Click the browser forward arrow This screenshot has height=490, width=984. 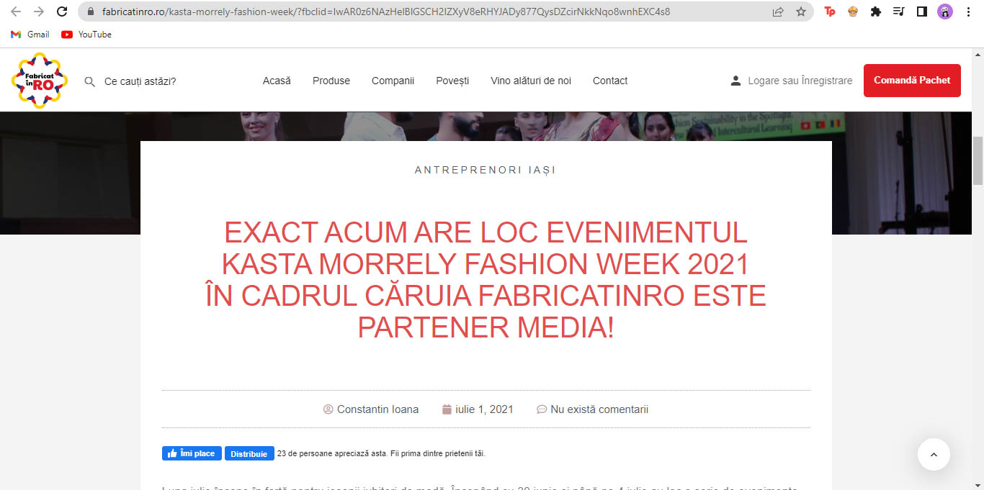tap(39, 12)
